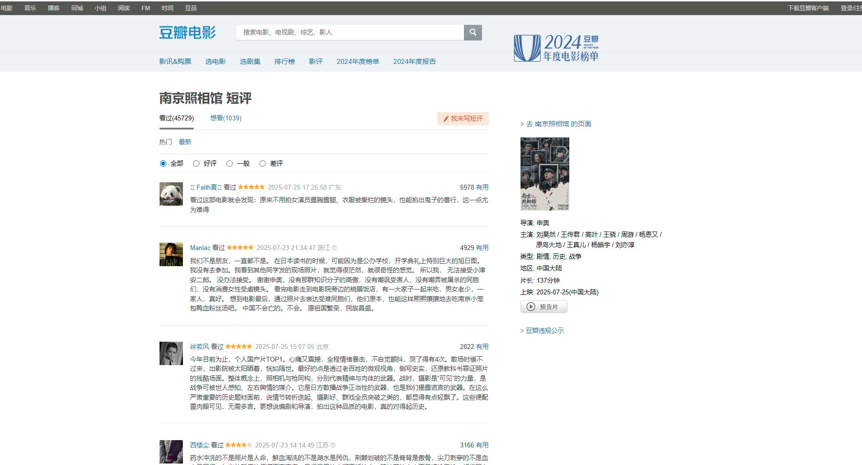Click 下载豆瓣客户端 in the top bar
The height and width of the screenshot is (465, 862).
pyautogui.click(x=808, y=8)
